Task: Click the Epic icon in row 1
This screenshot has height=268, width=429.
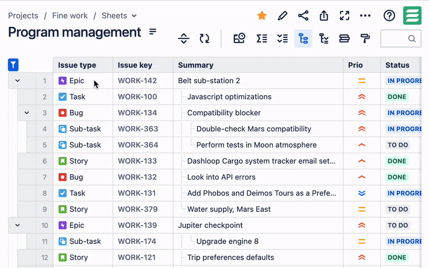Action: (x=62, y=81)
